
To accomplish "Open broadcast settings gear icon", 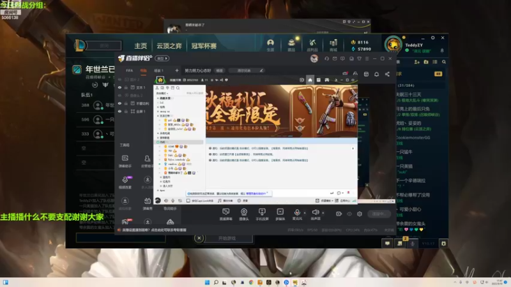I will (360, 214).
